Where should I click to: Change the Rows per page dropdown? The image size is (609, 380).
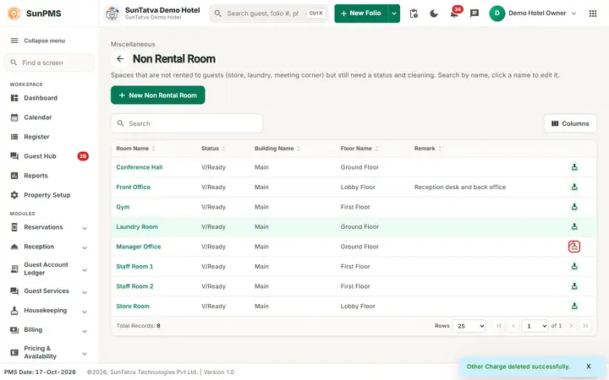click(469, 326)
